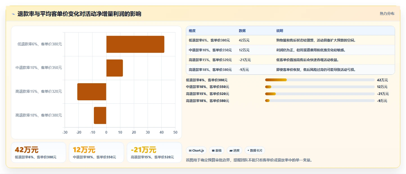
Task: Click the x-axis tick label -30
Action: pos(65,132)
